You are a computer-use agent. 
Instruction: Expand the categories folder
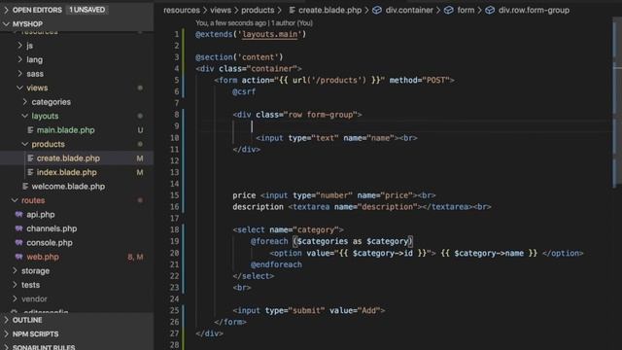point(52,102)
